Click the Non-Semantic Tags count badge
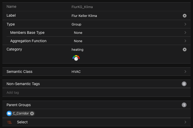The height and width of the screenshot is (128, 193). click(184, 84)
